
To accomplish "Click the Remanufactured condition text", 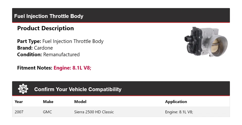I will click(x=61, y=54).
